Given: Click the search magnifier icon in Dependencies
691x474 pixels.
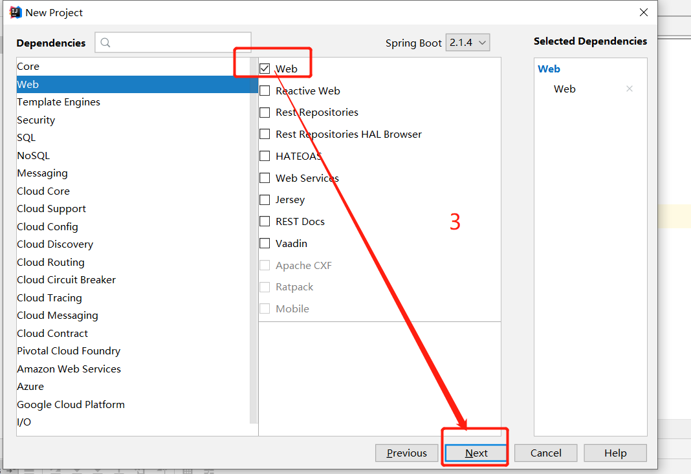Looking at the screenshot, I should coord(105,43).
